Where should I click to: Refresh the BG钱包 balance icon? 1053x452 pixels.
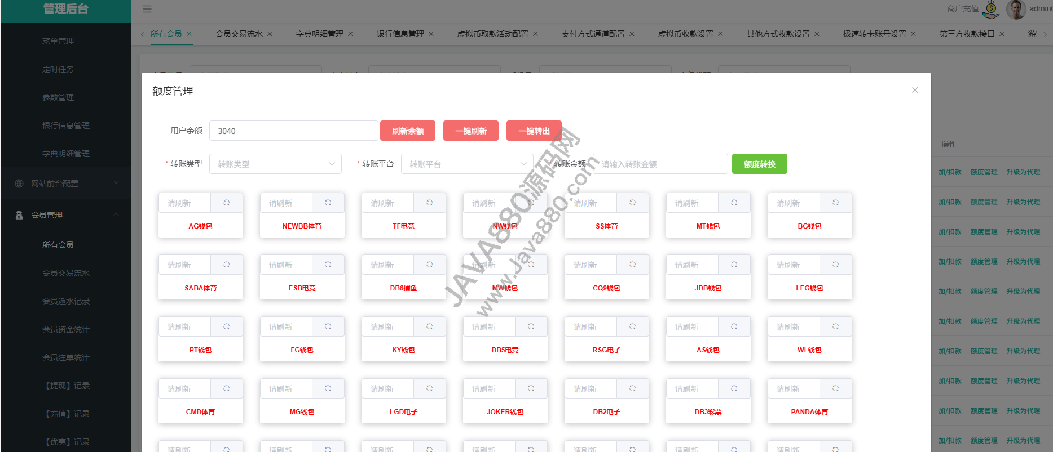pyautogui.click(x=836, y=203)
